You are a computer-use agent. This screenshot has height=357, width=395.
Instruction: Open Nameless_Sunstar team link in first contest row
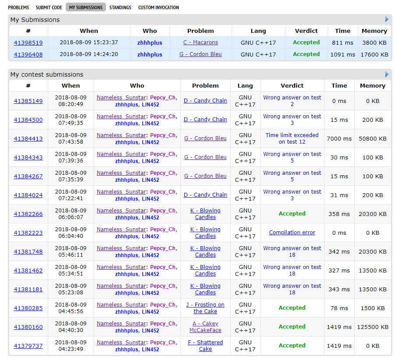point(121,98)
